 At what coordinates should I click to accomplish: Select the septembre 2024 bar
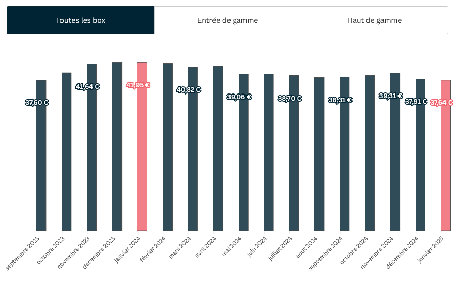point(345,160)
